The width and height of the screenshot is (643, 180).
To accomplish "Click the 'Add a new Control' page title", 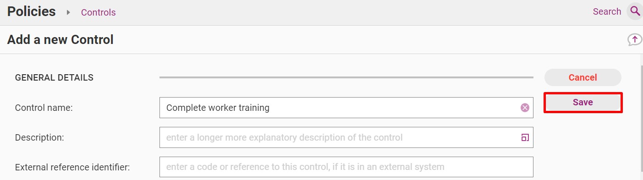I will (x=60, y=40).
